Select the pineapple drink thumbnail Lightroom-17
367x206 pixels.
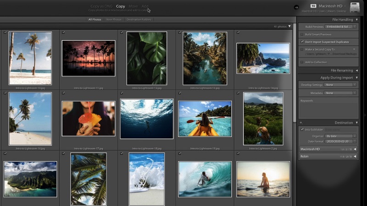89,119
